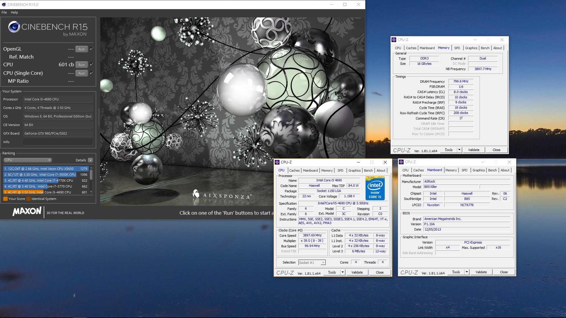Click the Details label in Ranking panel

tap(81, 160)
